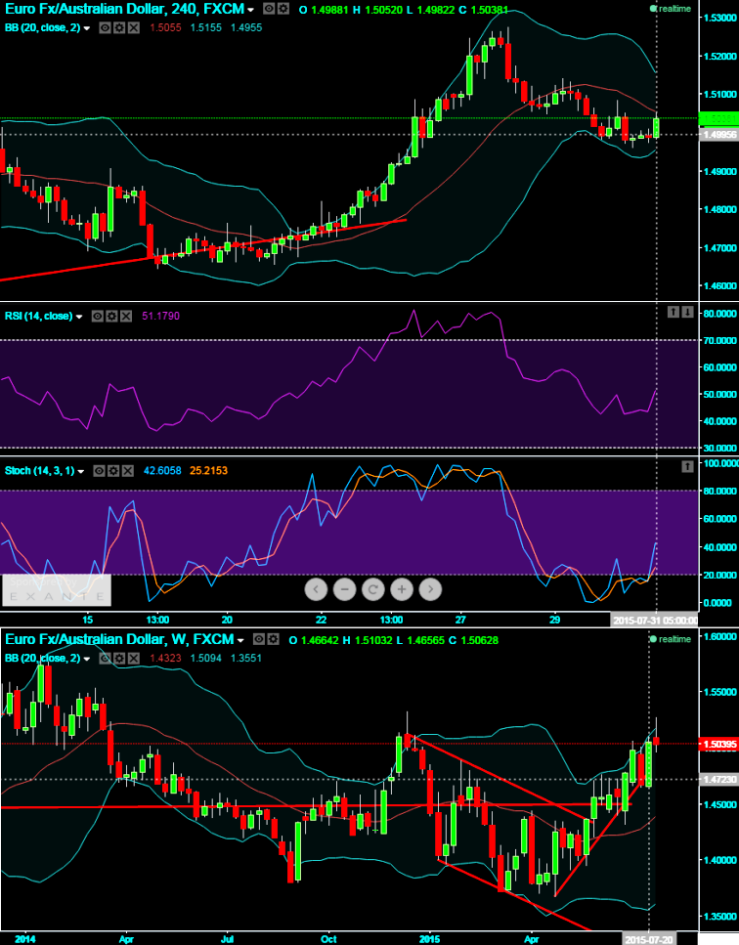Click upper BB middle value 1.5055
The width and height of the screenshot is (739, 945).
(x=165, y=27)
